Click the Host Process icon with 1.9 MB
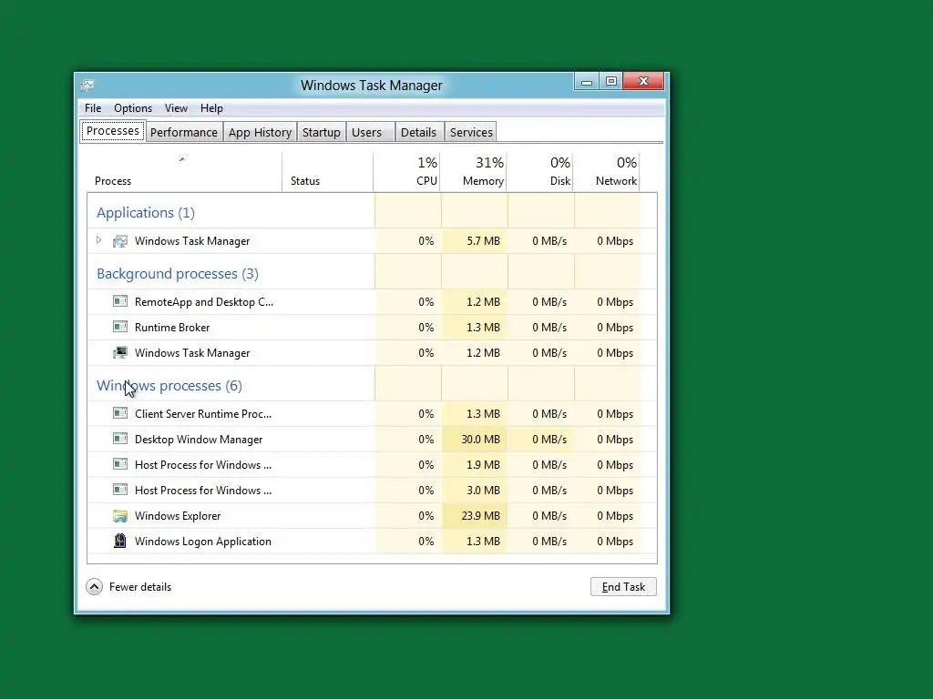This screenshot has width=933, height=699. point(120,464)
